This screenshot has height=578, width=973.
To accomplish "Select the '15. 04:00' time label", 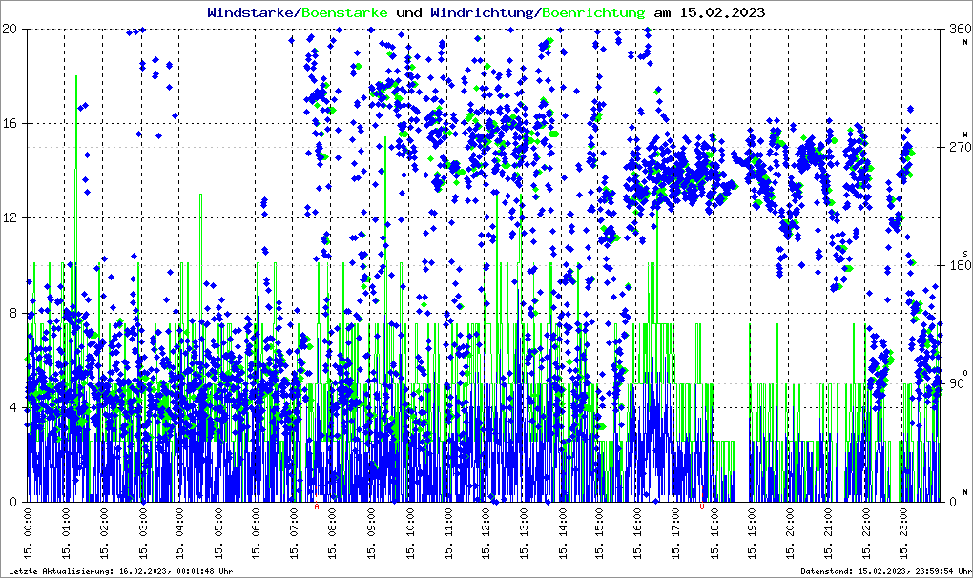I will [180, 534].
